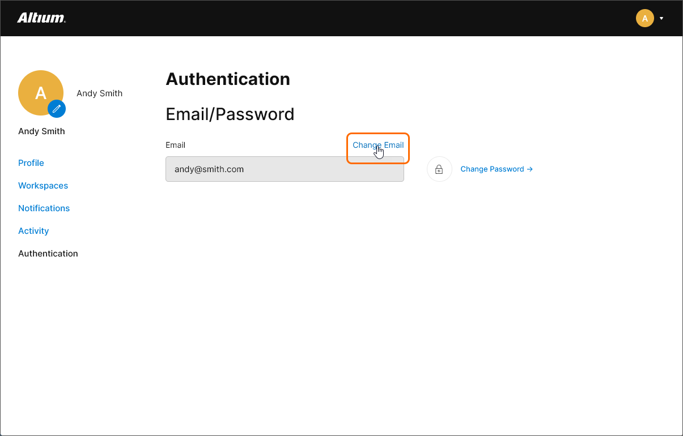Click the Change Email link
The width and height of the screenshot is (683, 436).
click(378, 145)
